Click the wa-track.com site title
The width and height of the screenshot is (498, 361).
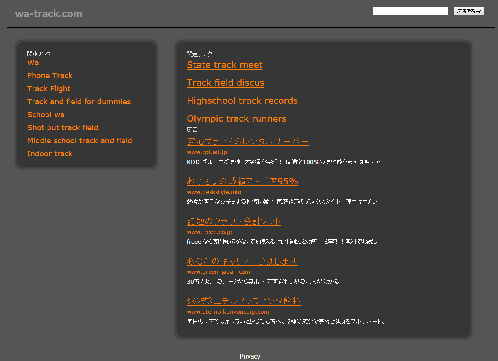tap(49, 14)
